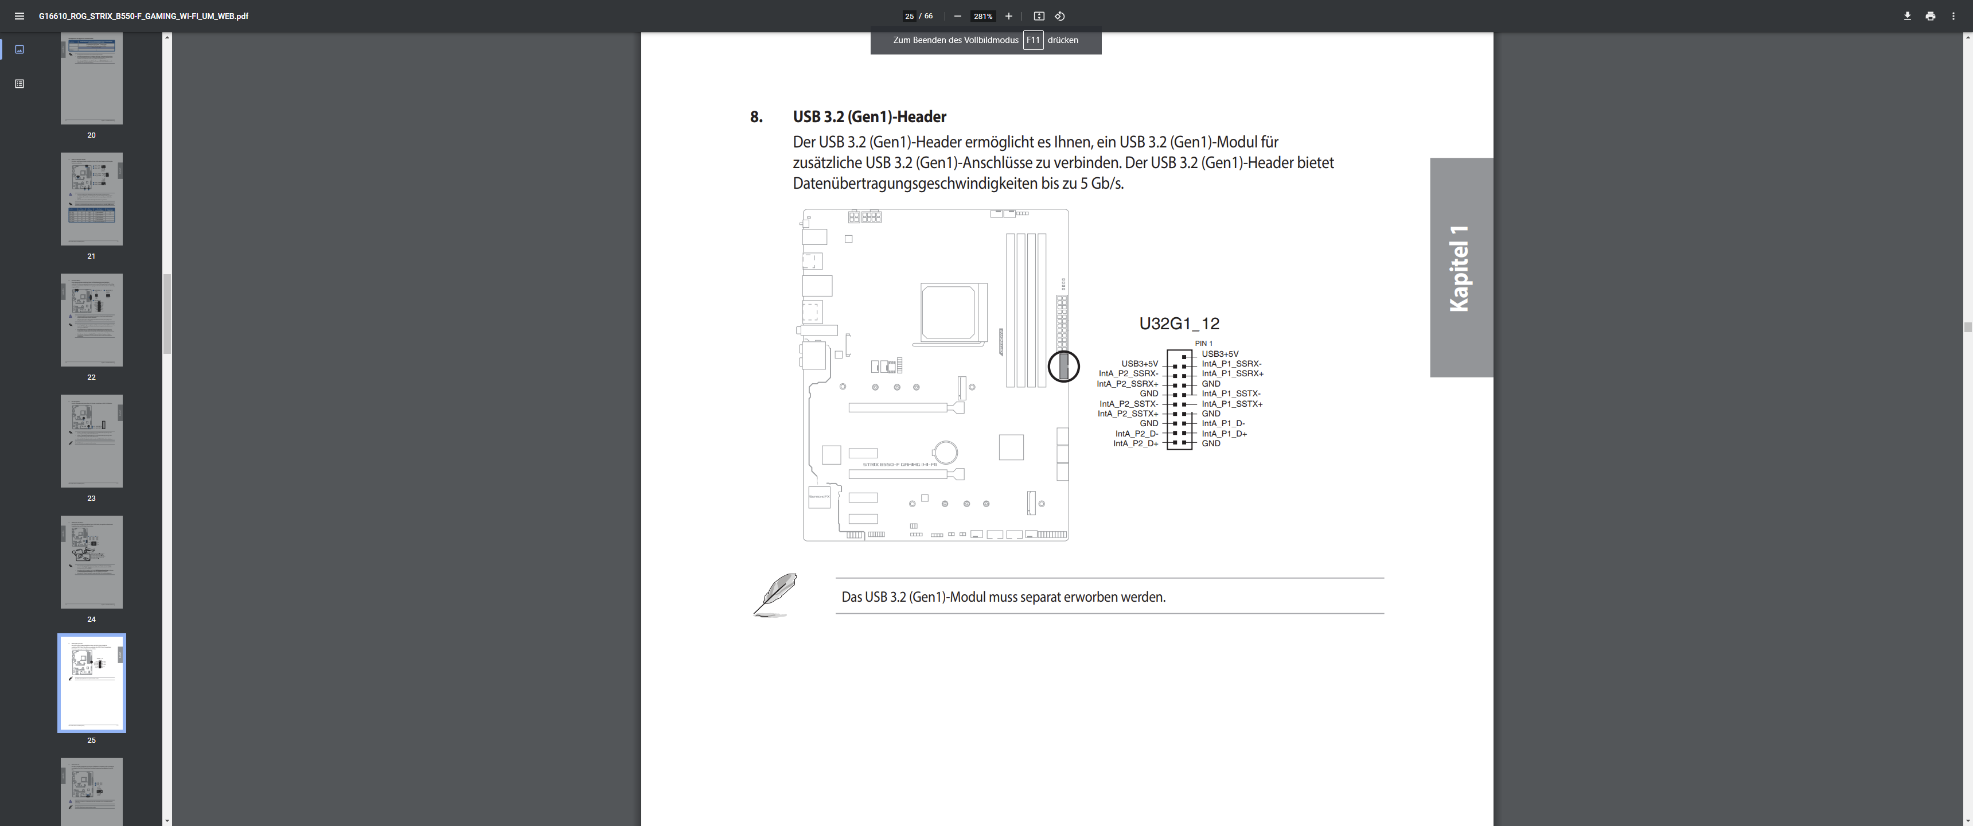Click the 281% zoom level field
1973x826 pixels.
pos(982,16)
